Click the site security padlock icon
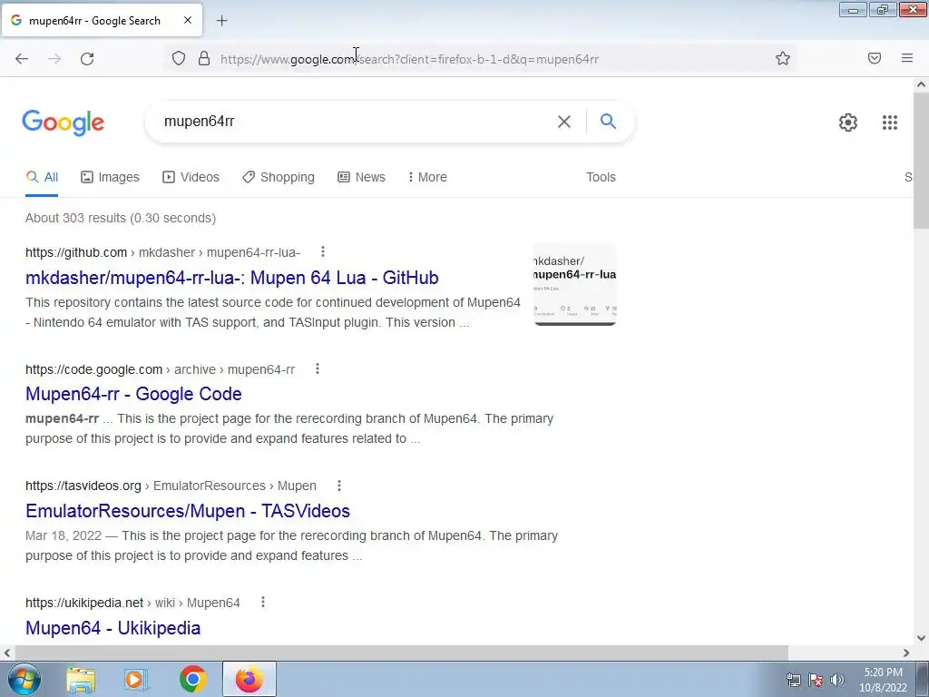Screen dimensions: 929x697 pyautogui.click(x=204, y=59)
